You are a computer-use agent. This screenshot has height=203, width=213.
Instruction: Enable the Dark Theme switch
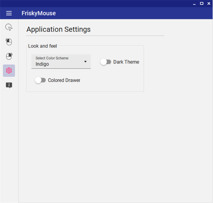(x=106, y=62)
